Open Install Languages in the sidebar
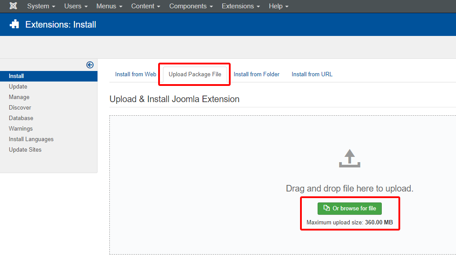The height and width of the screenshot is (259, 456). [x=31, y=139]
